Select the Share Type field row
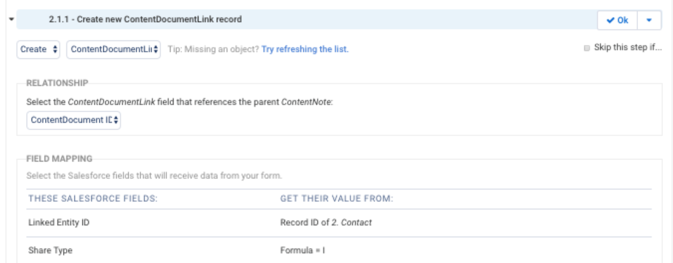 point(50,251)
